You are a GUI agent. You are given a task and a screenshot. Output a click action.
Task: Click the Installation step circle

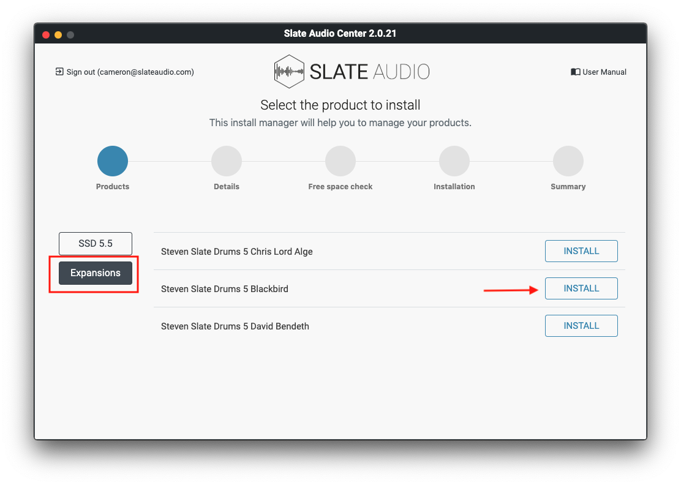tap(454, 161)
